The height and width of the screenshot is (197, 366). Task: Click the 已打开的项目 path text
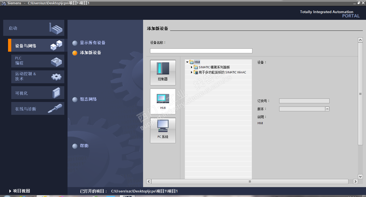click(144, 191)
